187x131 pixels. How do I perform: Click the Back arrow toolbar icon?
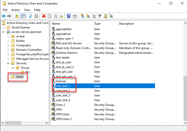[3, 16]
